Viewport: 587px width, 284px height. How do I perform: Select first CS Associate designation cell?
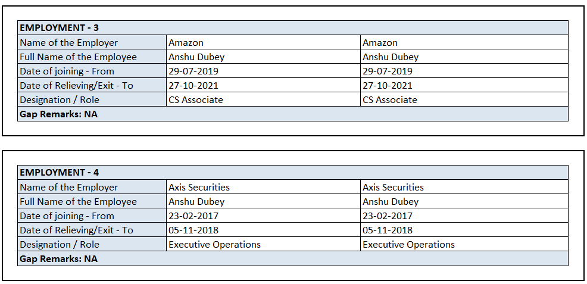[196, 100]
